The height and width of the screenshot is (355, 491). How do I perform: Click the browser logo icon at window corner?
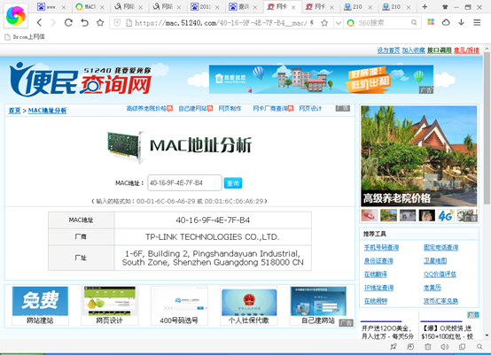(x=16, y=16)
